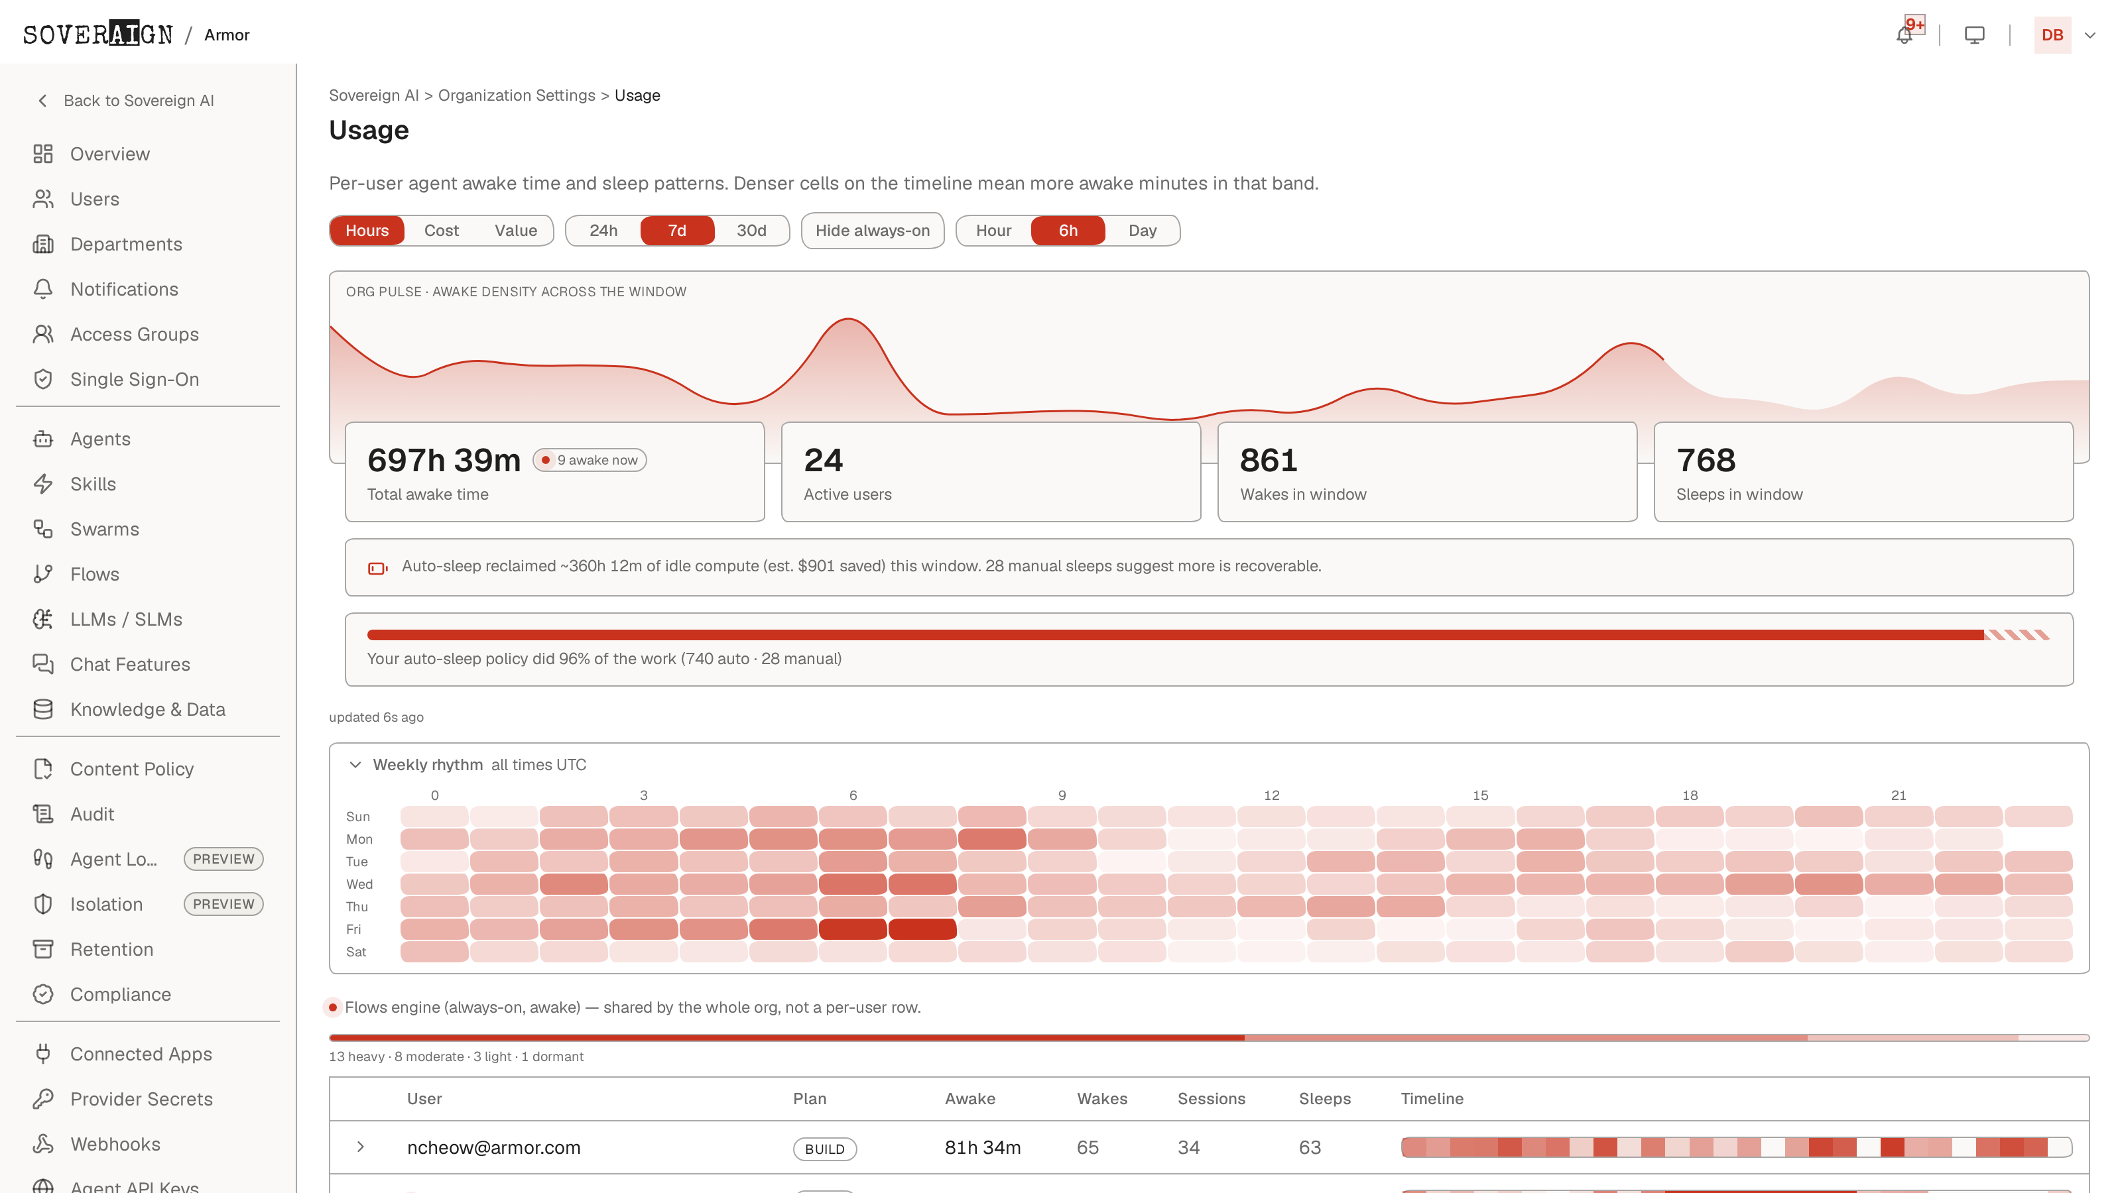The width and height of the screenshot is (2122, 1193).
Task: Open the Access Groups icon
Action: 43,334
